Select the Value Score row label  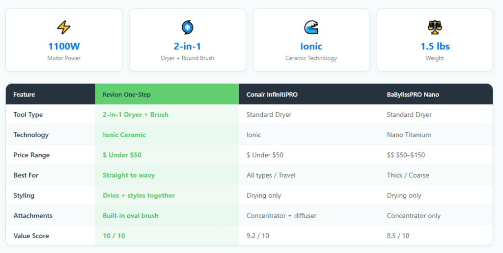(31, 236)
